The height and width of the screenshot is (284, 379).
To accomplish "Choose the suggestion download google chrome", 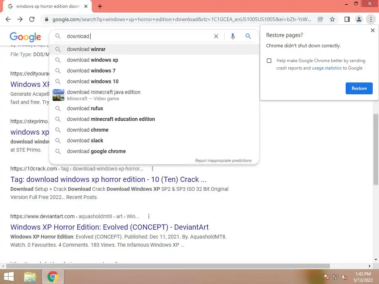I will (154, 151).
